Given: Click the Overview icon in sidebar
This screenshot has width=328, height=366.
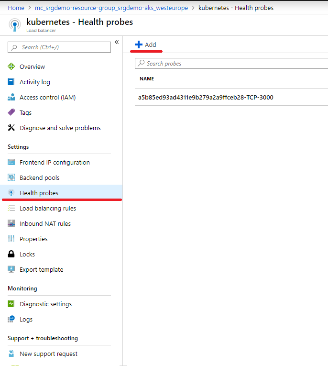Looking at the screenshot, I should point(11,67).
